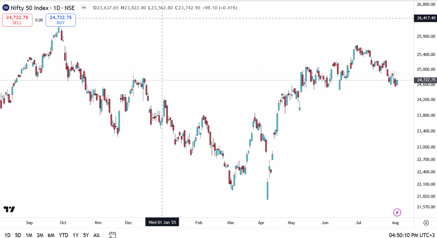Image resolution: width=437 pixels, height=238 pixels.
Task: Switch to the 5Y date range
Action: pos(86,235)
